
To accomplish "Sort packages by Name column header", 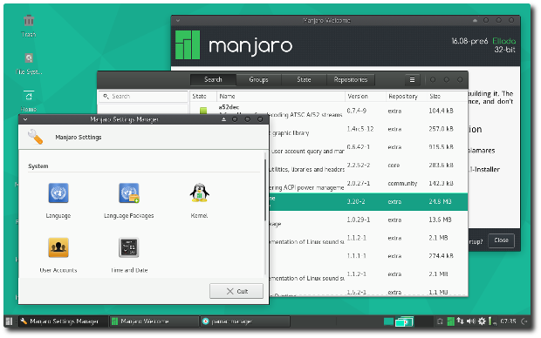I will (281, 97).
